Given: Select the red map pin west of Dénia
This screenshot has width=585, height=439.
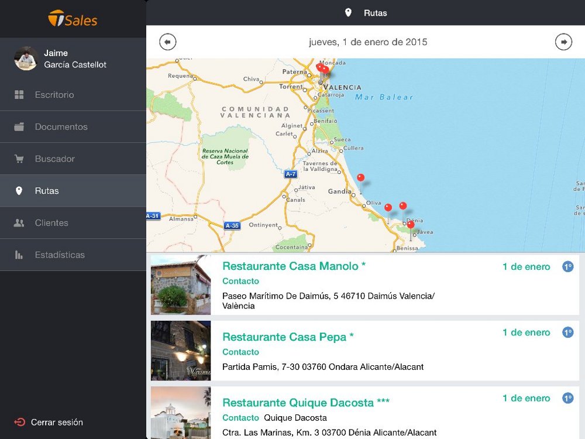Looking at the screenshot, I should click(x=388, y=208).
